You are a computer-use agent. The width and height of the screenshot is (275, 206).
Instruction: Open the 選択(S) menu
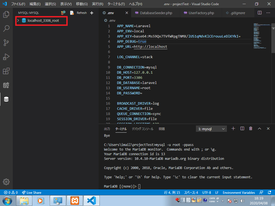point(50,4)
